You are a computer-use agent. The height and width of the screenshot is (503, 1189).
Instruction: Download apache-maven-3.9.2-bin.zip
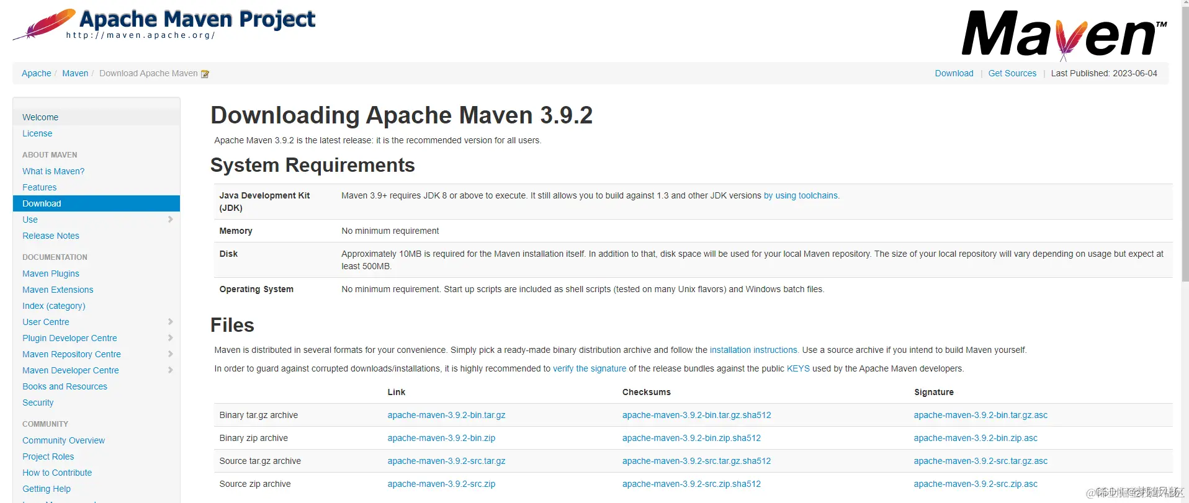point(441,438)
